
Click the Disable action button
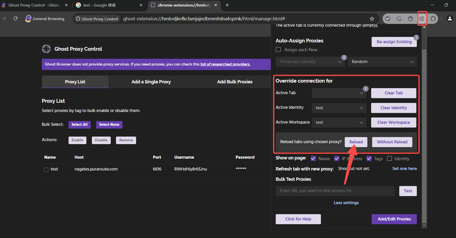(x=101, y=140)
